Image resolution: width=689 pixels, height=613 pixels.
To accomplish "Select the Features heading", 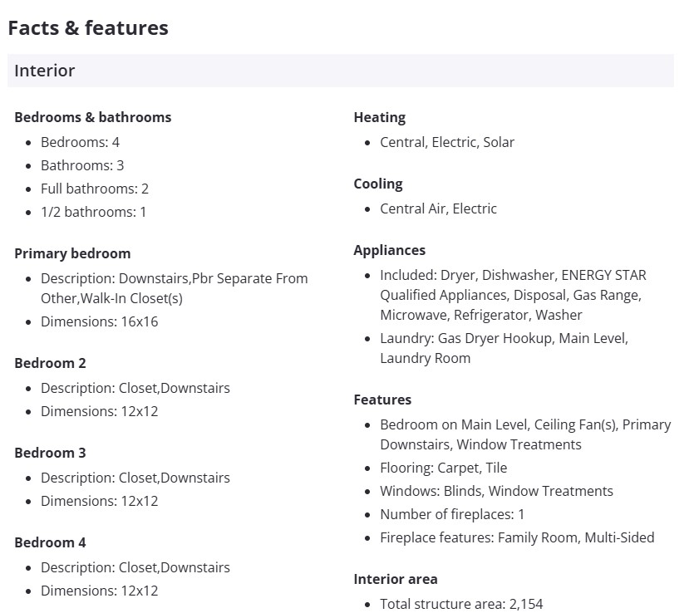I will coord(382,400).
